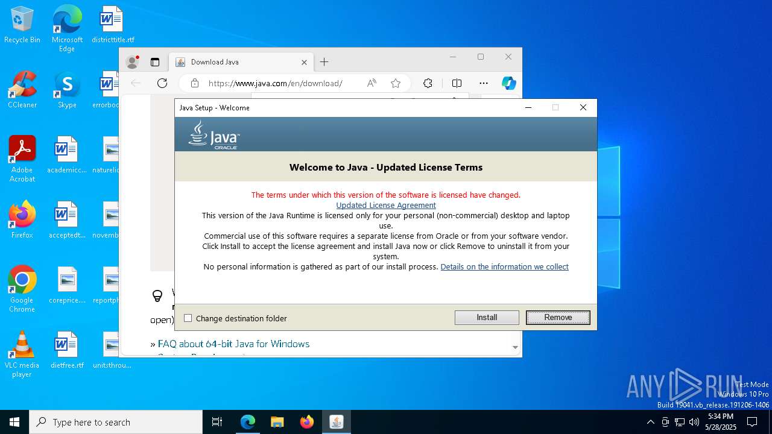Image resolution: width=772 pixels, height=434 pixels.
Task: Open Edge Settings and more menu
Action: (484, 83)
